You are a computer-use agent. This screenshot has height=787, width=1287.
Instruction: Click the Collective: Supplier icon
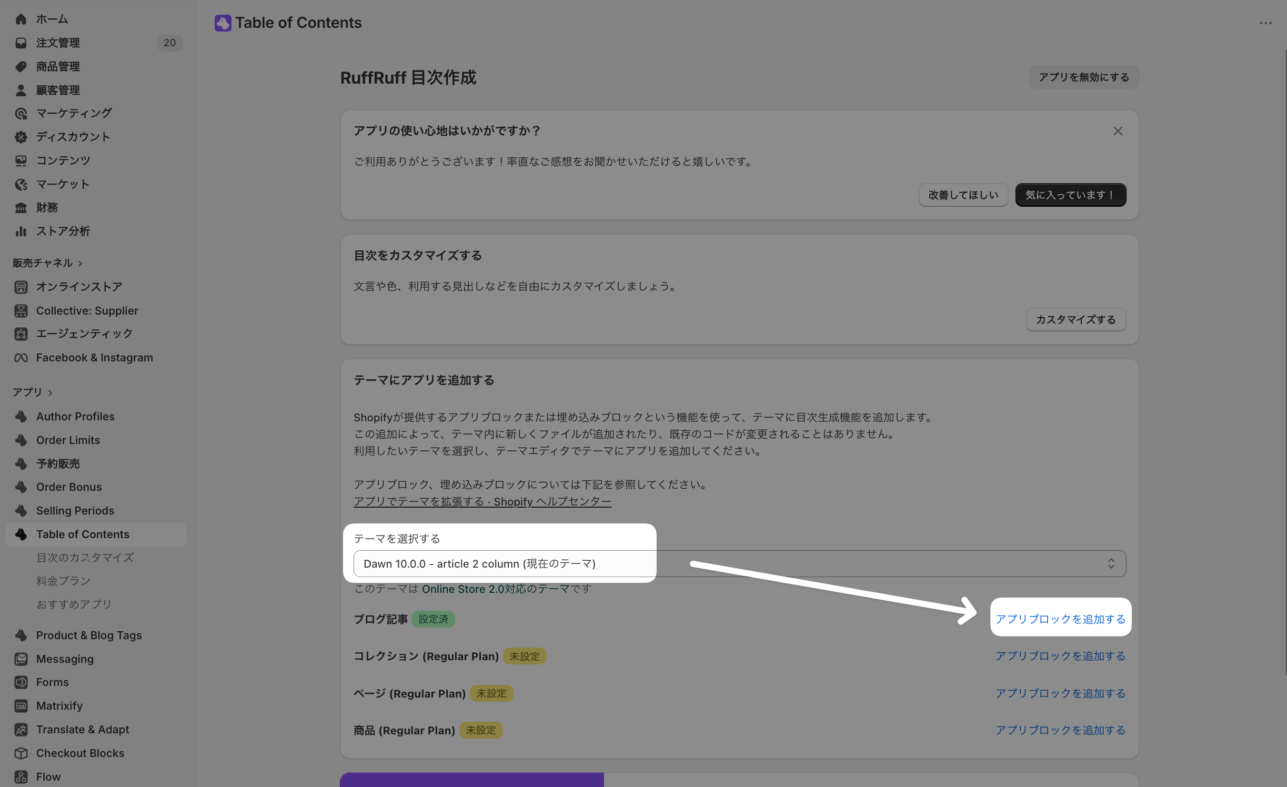[x=21, y=311]
